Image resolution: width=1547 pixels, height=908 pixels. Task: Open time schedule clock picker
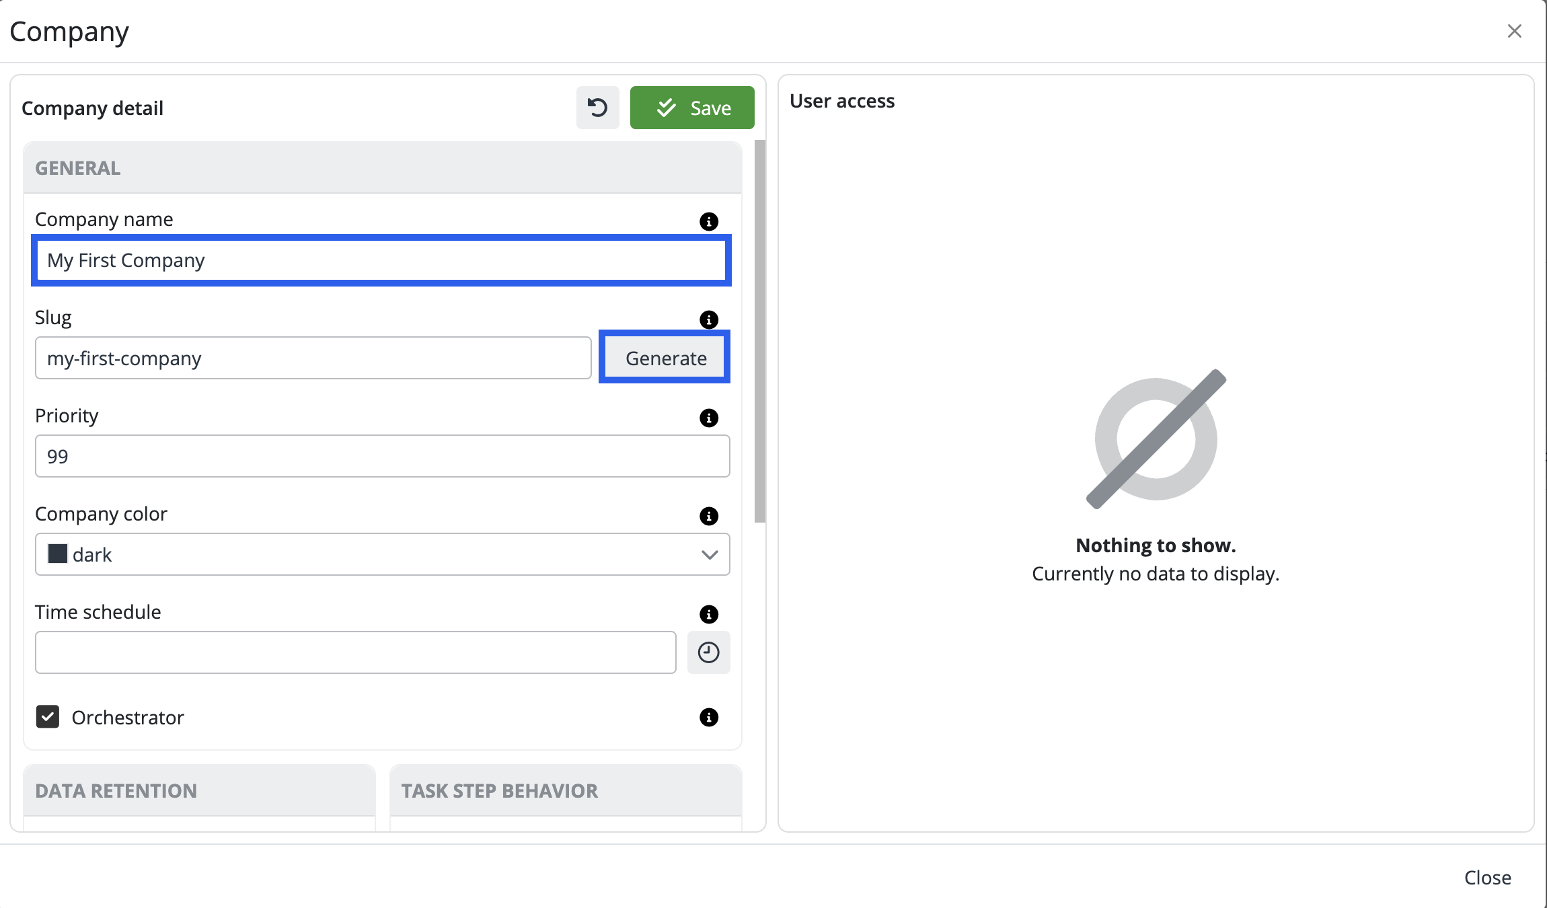coord(708,652)
